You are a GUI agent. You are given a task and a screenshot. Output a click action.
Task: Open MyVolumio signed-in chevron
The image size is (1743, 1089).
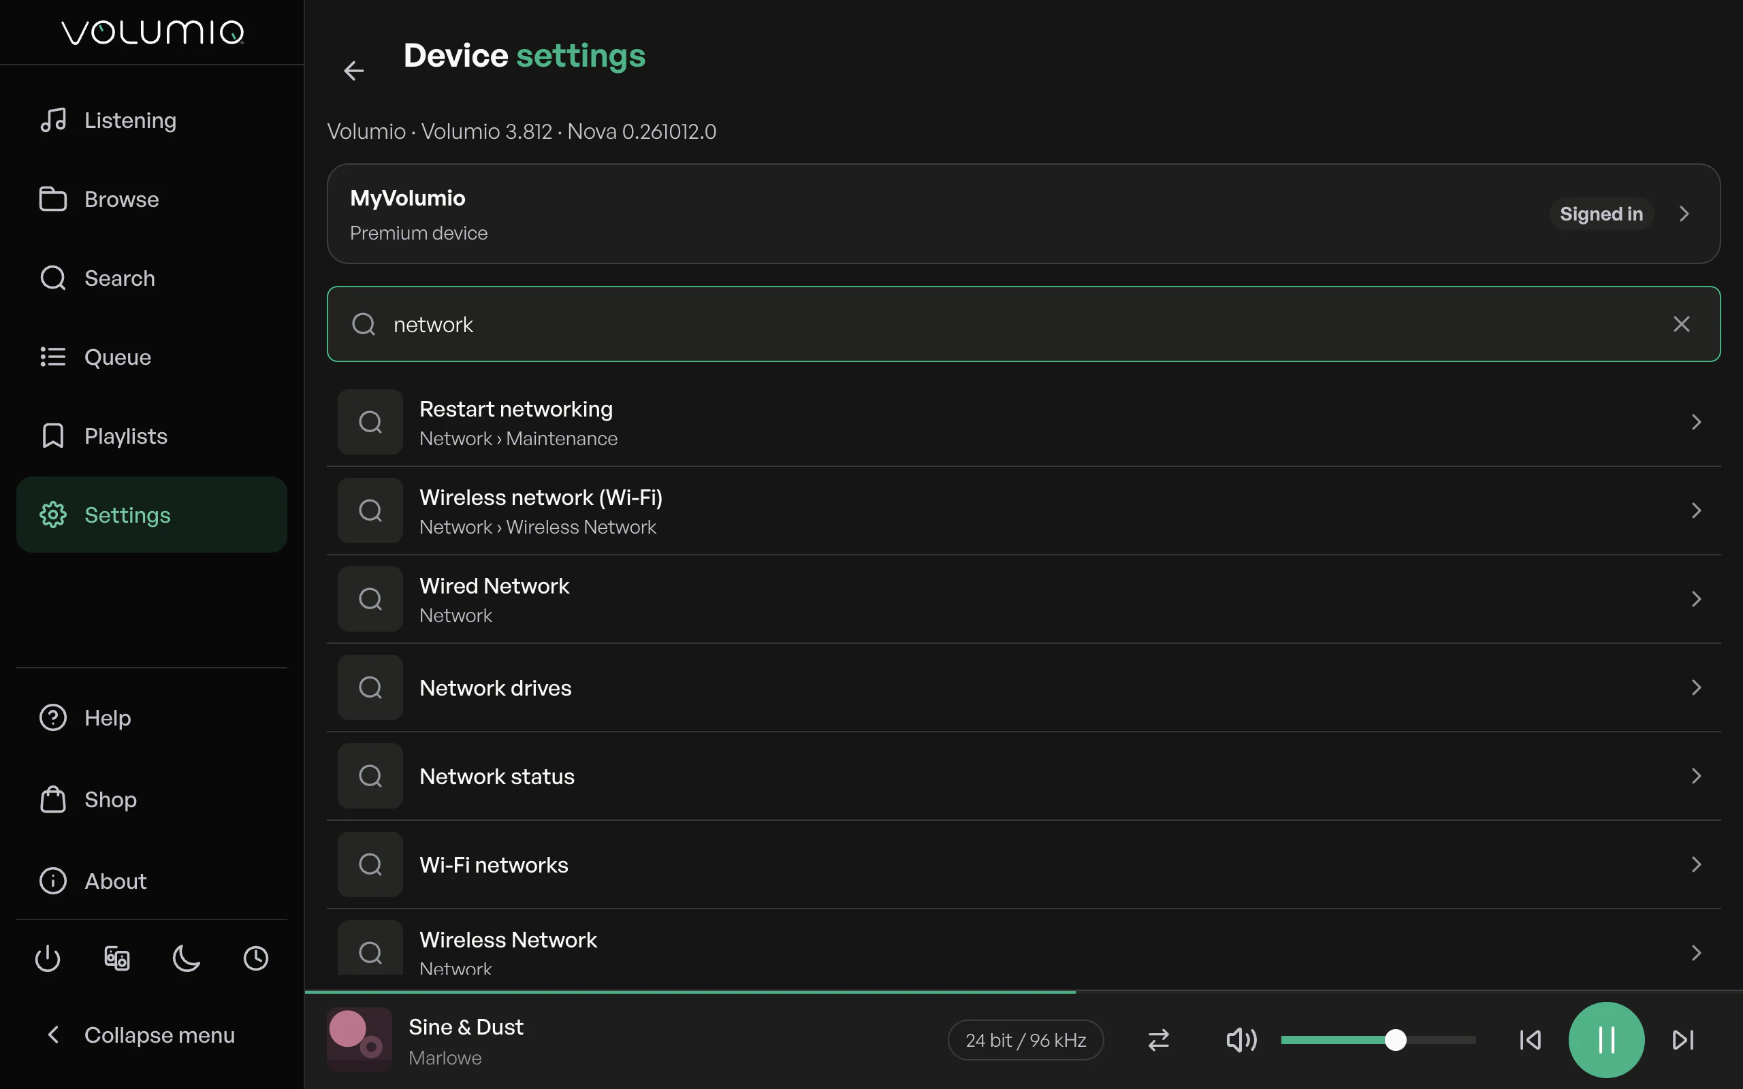tap(1684, 214)
